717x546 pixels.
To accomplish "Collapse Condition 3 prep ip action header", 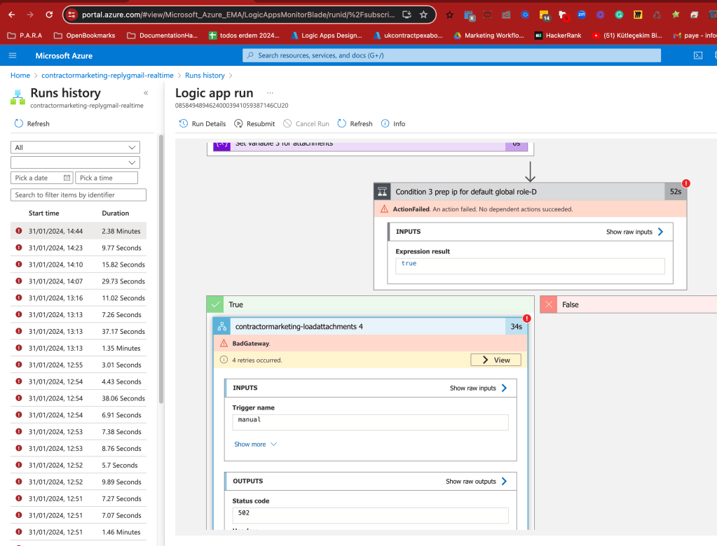I will point(530,192).
